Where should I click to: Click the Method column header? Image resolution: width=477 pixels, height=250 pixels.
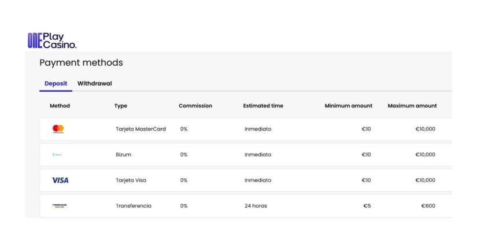(60, 106)
